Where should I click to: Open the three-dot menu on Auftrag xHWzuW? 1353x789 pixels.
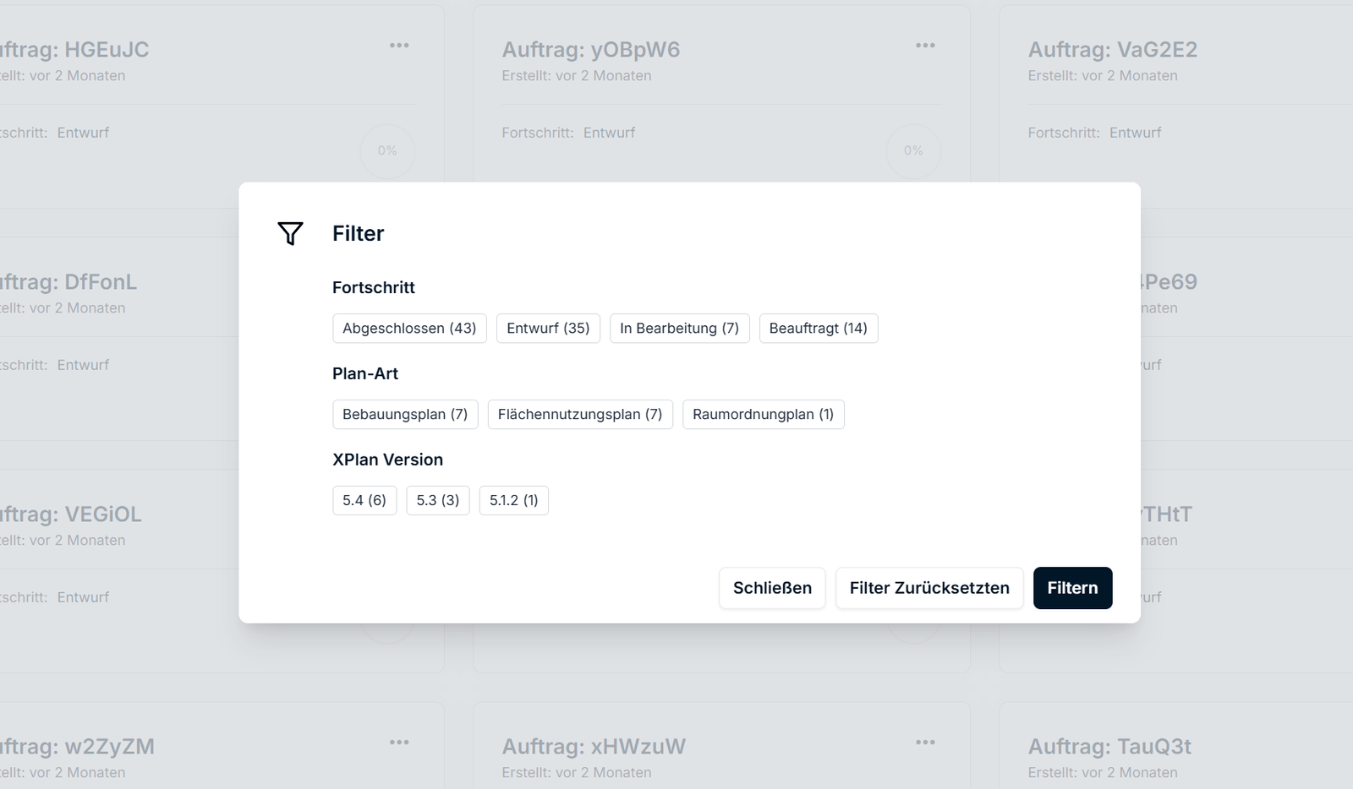pos(925,743)
